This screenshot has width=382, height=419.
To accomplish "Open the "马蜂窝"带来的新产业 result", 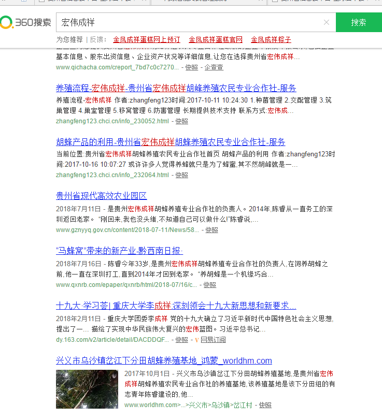I will [119, 251].
